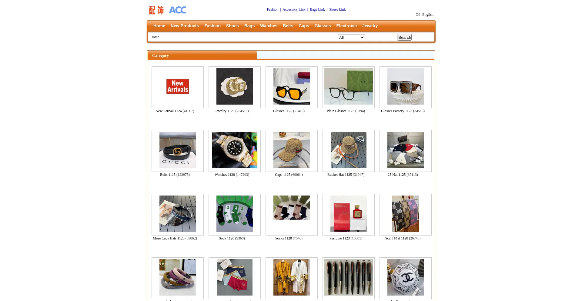Image resolution: width=582 pixels, height=301 pixels.
Task: Select Electronic in the navigation bar
Action: tap(346, 26)
